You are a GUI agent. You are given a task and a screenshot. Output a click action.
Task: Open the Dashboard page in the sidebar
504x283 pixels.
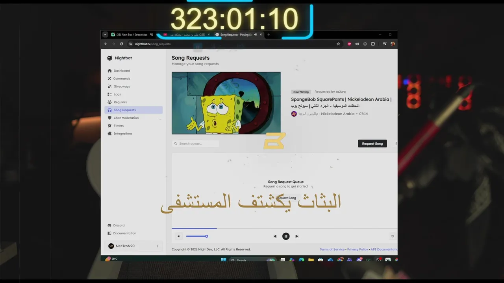click(133, 71)
